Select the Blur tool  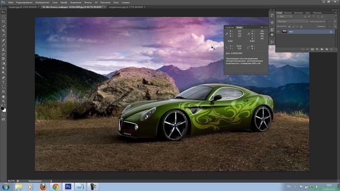click(3, 68)
